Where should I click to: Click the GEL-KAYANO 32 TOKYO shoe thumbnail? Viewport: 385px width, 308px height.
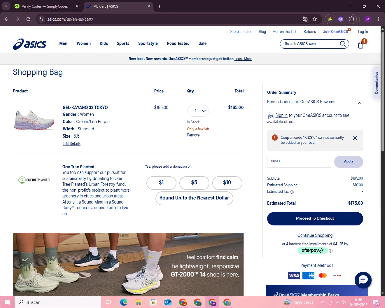click(x=34, y=120)
